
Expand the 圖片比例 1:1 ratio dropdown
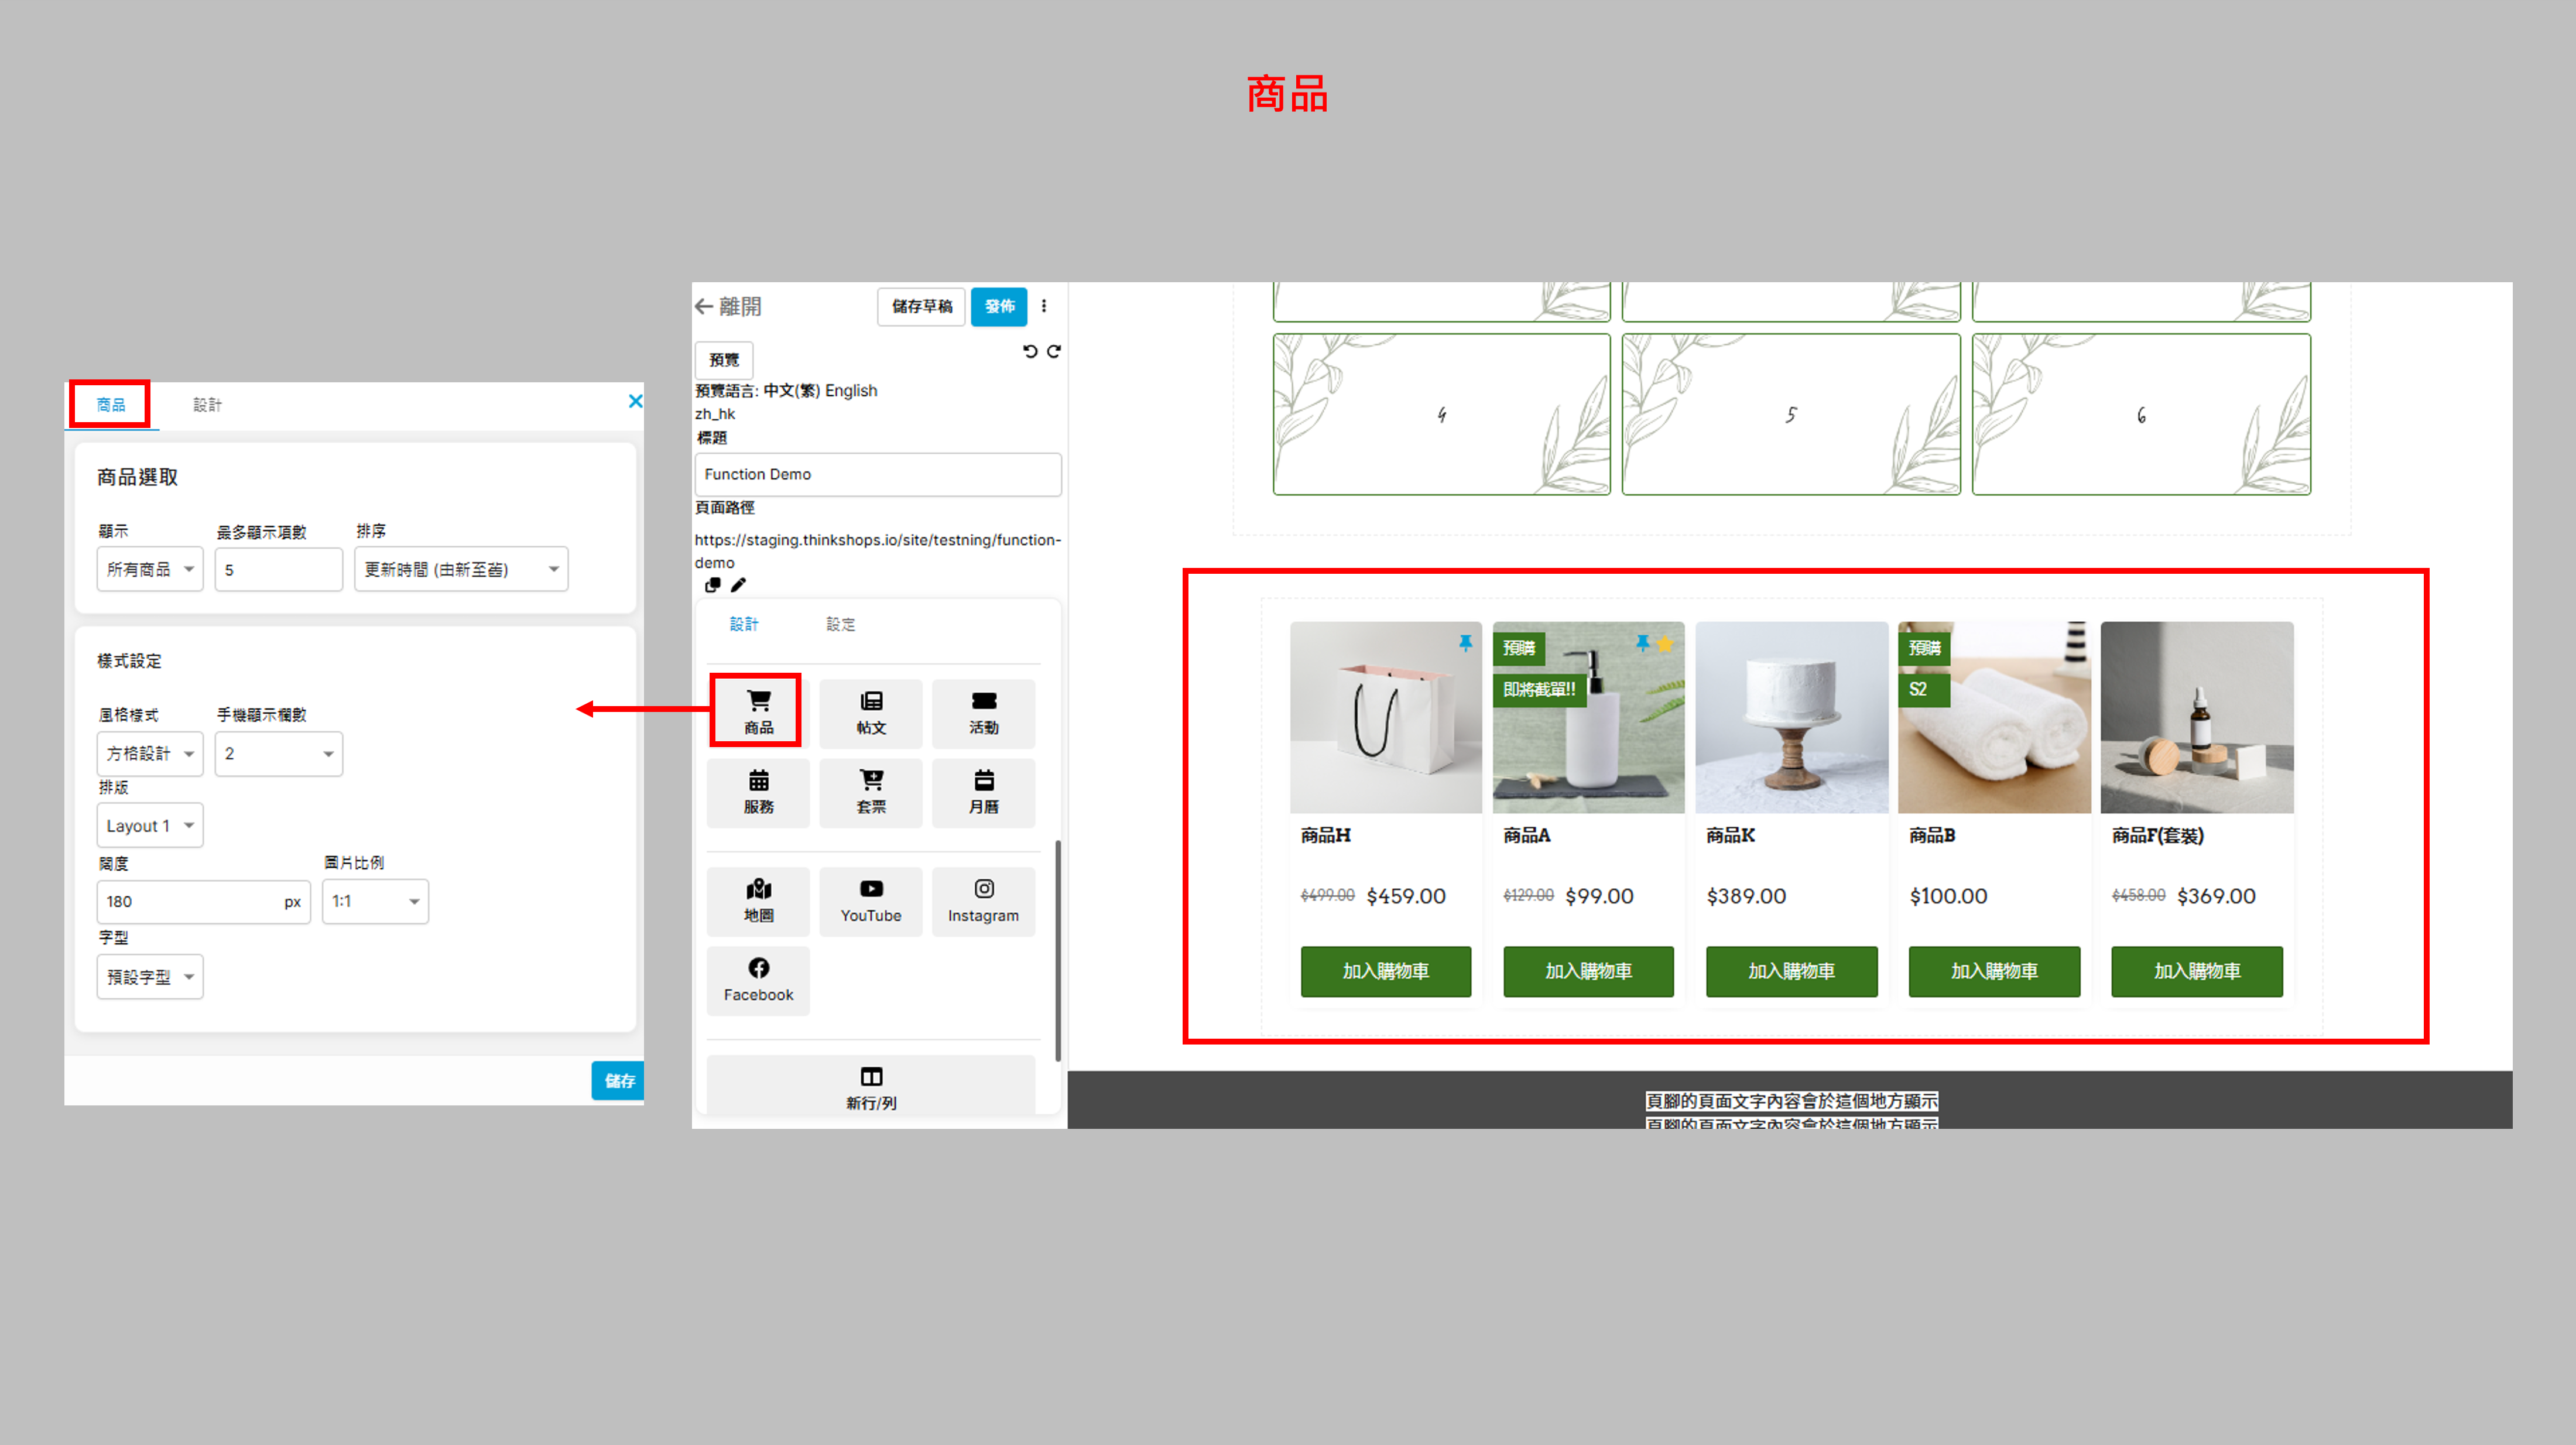[x=375, y=901]
